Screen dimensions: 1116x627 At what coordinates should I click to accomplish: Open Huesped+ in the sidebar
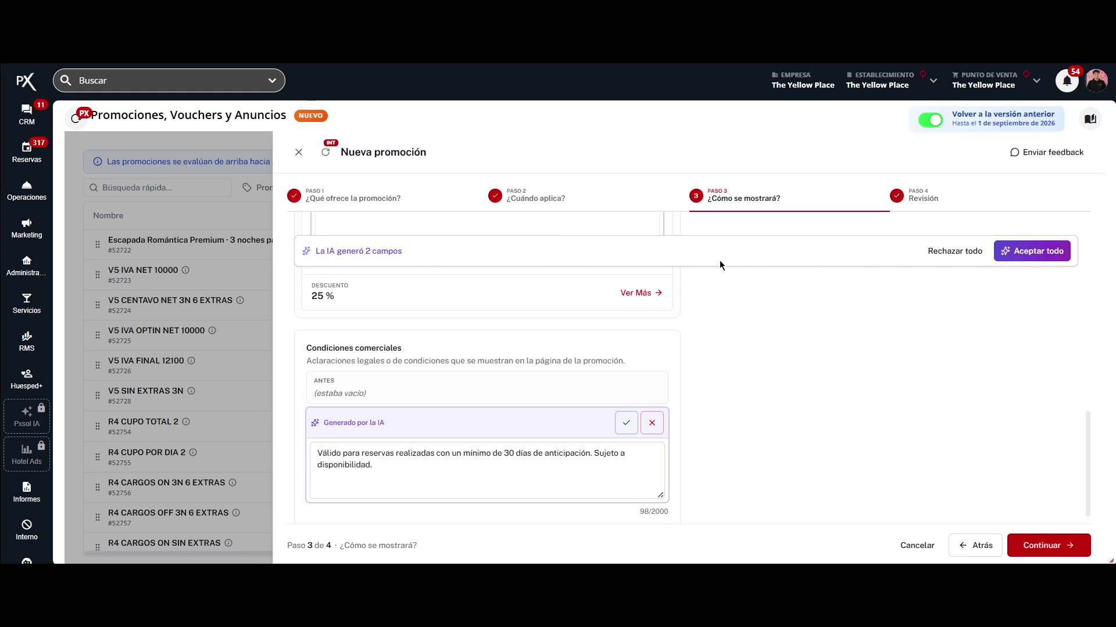[x=27, y=379]
